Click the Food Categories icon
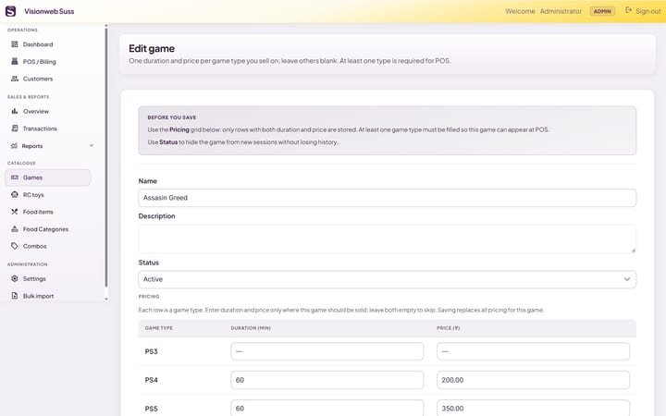Viewport: 666px width, 416px height. pos(15,229)
